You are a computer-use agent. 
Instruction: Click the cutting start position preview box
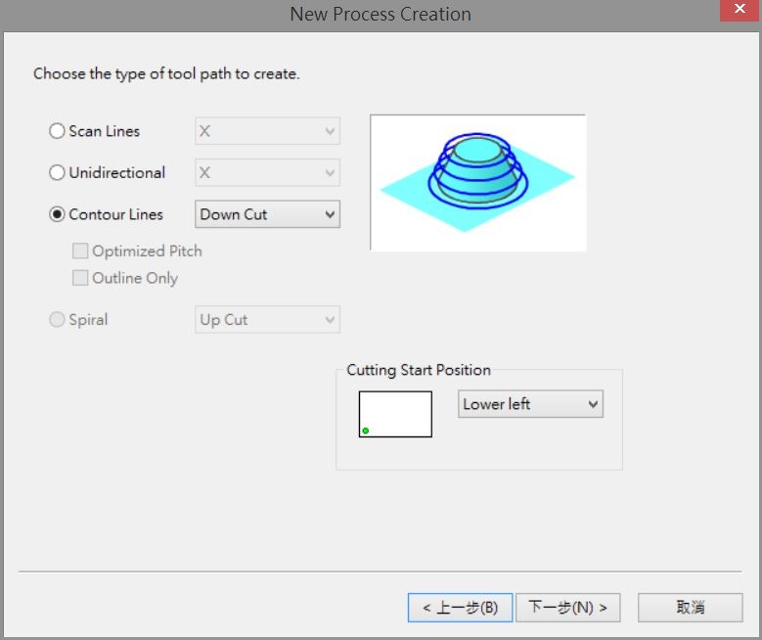pos(395,414)
